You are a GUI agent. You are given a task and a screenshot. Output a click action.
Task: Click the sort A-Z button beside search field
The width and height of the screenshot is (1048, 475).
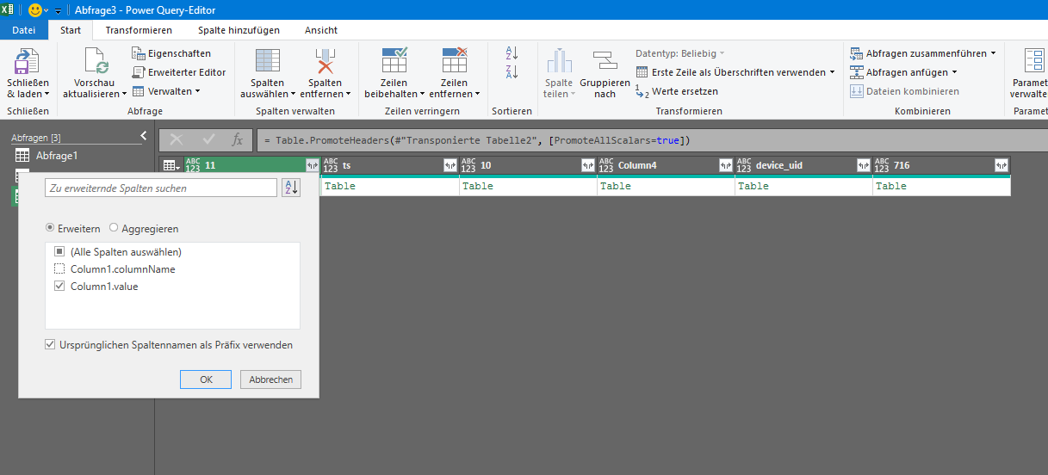(x=291, y=188)
